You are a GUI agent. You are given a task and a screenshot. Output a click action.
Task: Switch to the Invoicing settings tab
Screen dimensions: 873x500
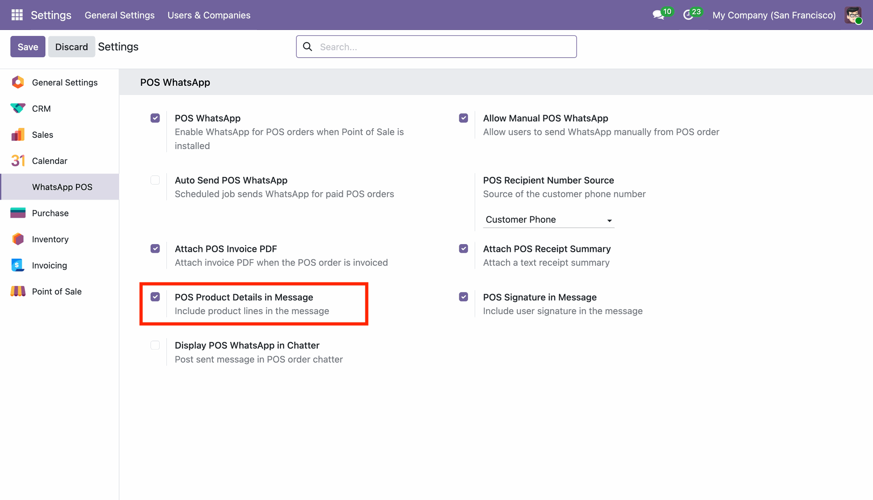coord(60,265)
